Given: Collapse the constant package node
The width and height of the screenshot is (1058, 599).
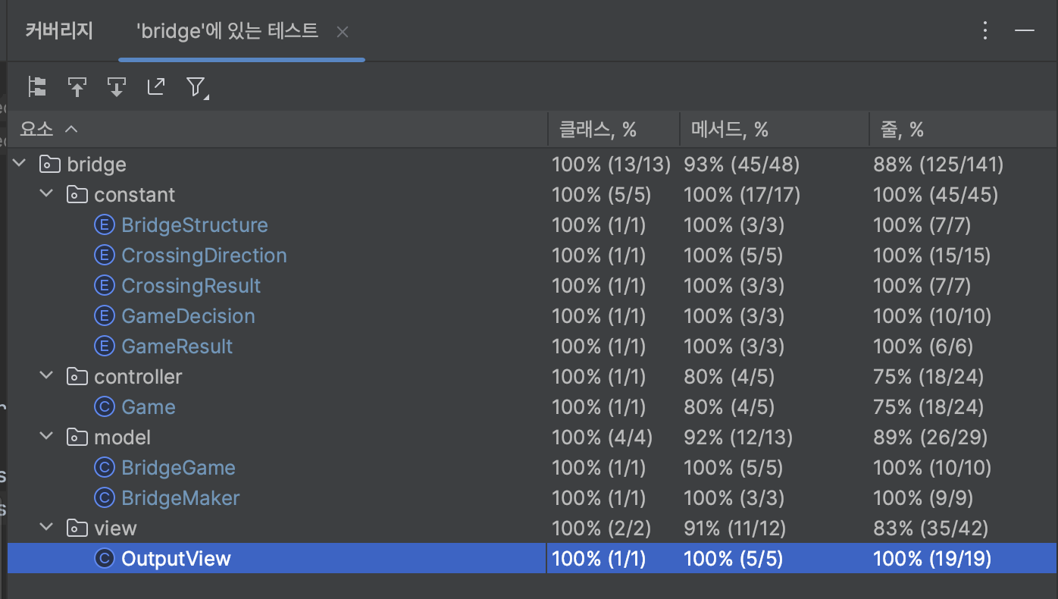Looking at the screenshot, I should pos(47,194).
